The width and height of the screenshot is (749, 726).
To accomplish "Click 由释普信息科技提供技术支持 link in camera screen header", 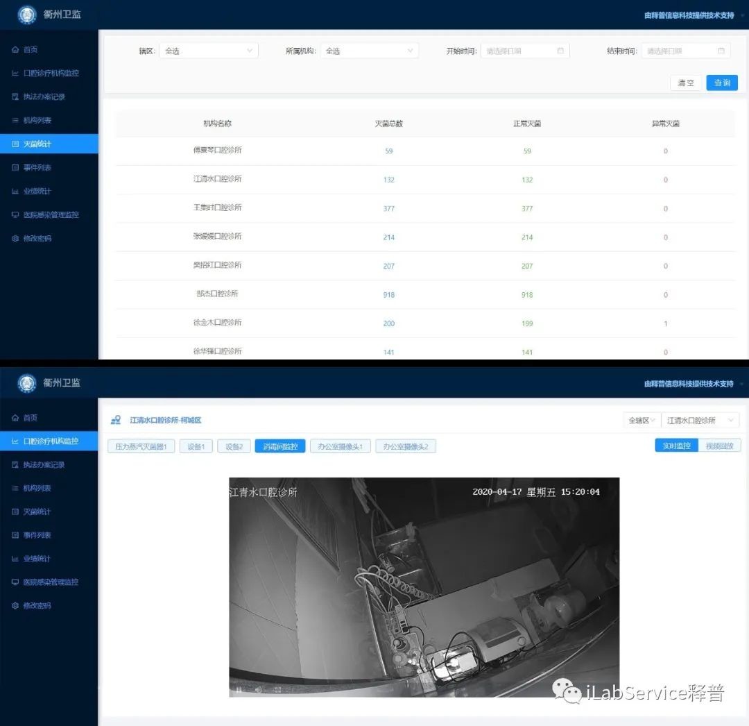I will coord(689,384).
